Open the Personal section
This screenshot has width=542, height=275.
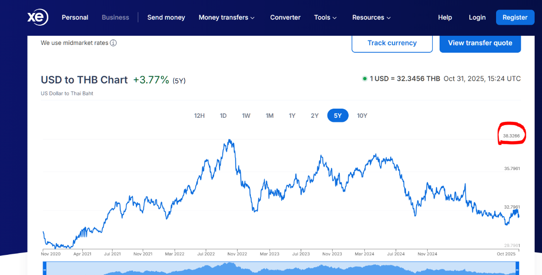click(75, 17)
